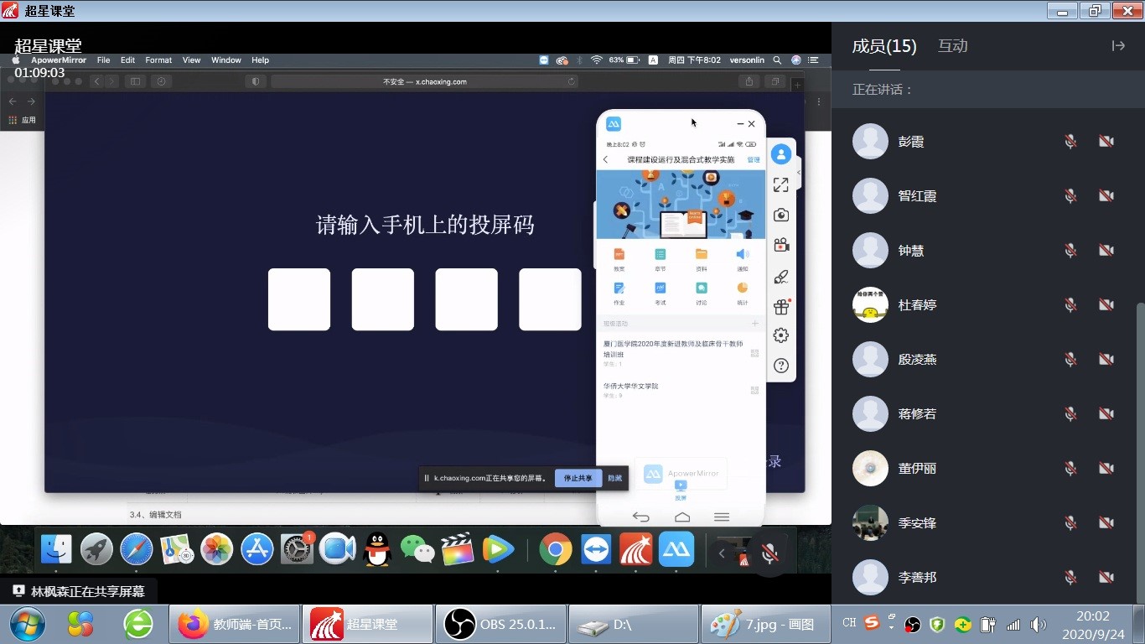Open ApowerMirror account profile icon

781,154
